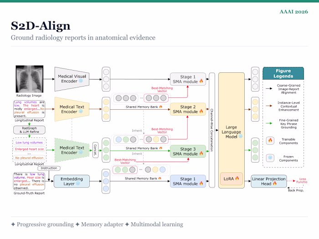This screenshot has width=319, height=239.
Task: Click the Large Language Model snowflake icon
Action: coord(241,137)
